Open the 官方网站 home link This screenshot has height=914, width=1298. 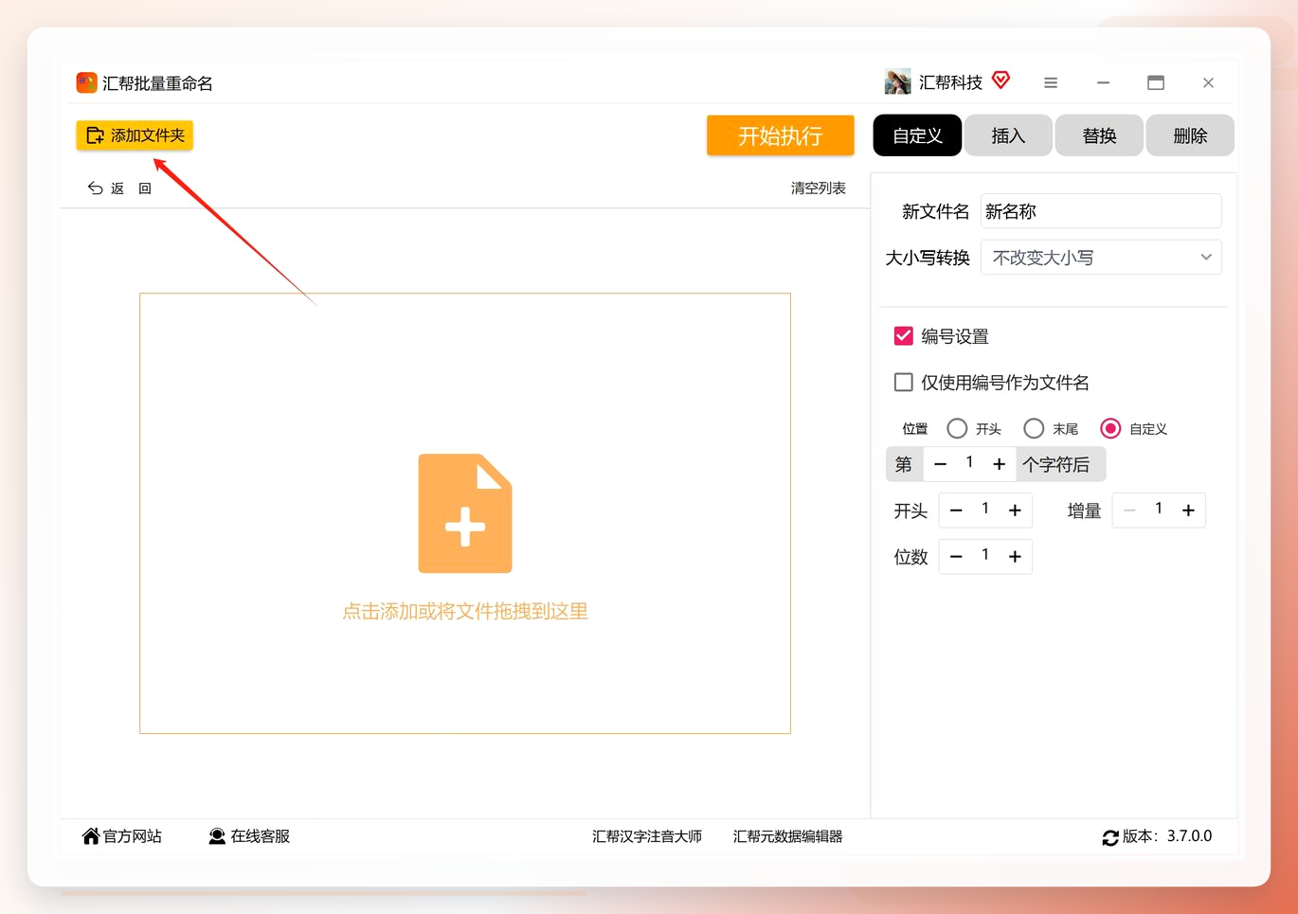tap(122, 836)
